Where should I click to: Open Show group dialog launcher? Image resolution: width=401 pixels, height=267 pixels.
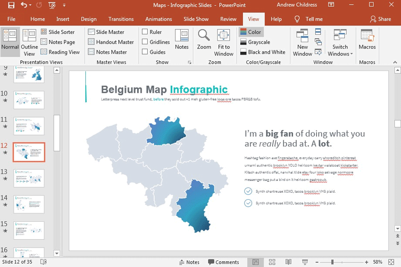coord(190,62)
